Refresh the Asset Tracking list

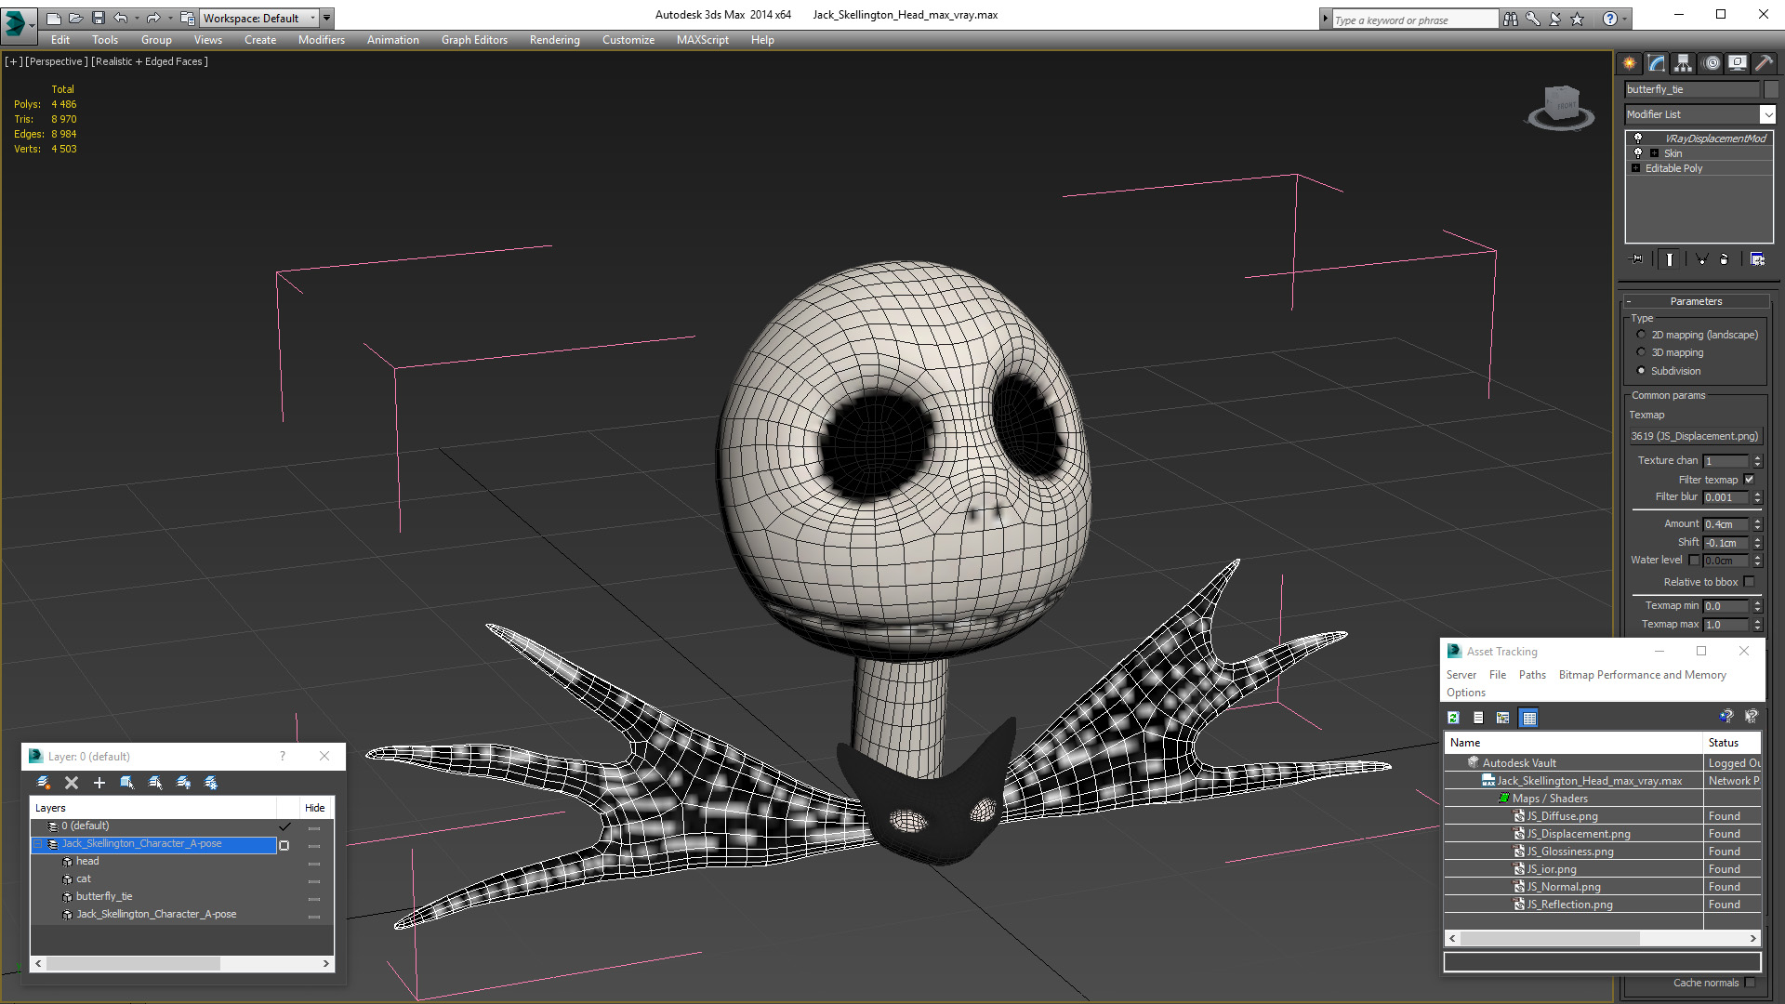coord(1454,718)
